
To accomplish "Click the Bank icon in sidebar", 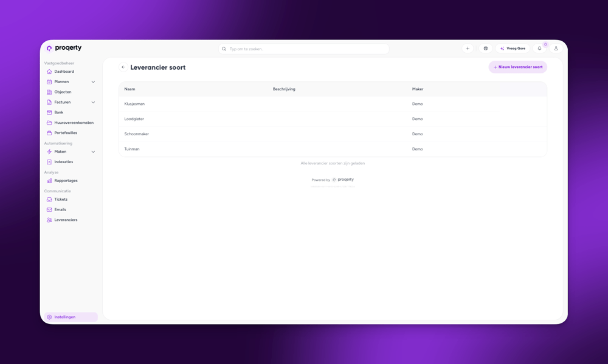I will pyautogui.click(x=49, y=112).
